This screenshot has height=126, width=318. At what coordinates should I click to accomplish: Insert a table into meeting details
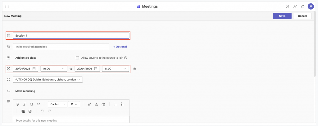[23, 111]
